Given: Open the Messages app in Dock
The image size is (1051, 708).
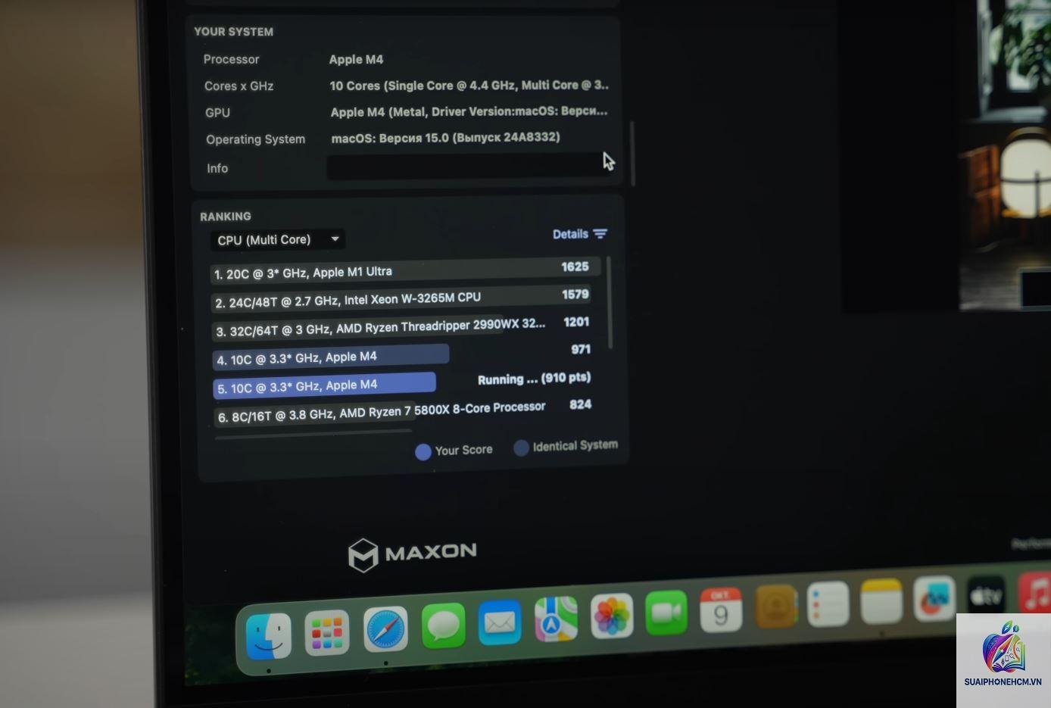Looking at the screenshot, I should point(443,625).
